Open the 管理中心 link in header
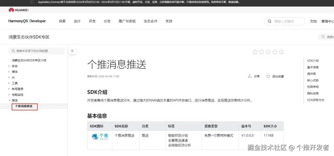 coord(328,21)
